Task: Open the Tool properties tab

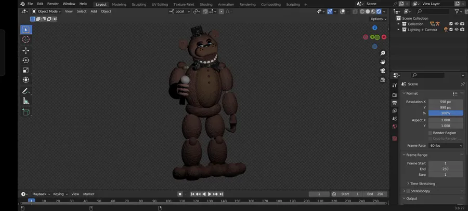Action: (395, 85)
